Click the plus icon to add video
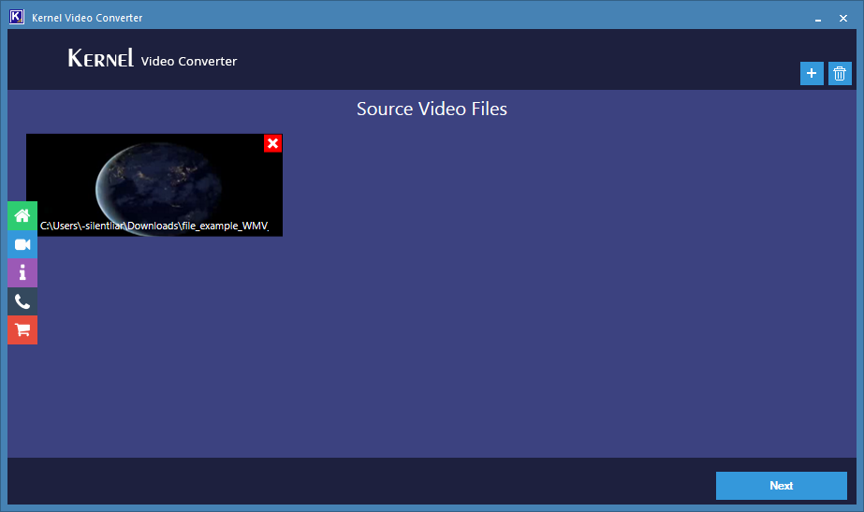The image size is (864, 512). [x=812, y=74]
